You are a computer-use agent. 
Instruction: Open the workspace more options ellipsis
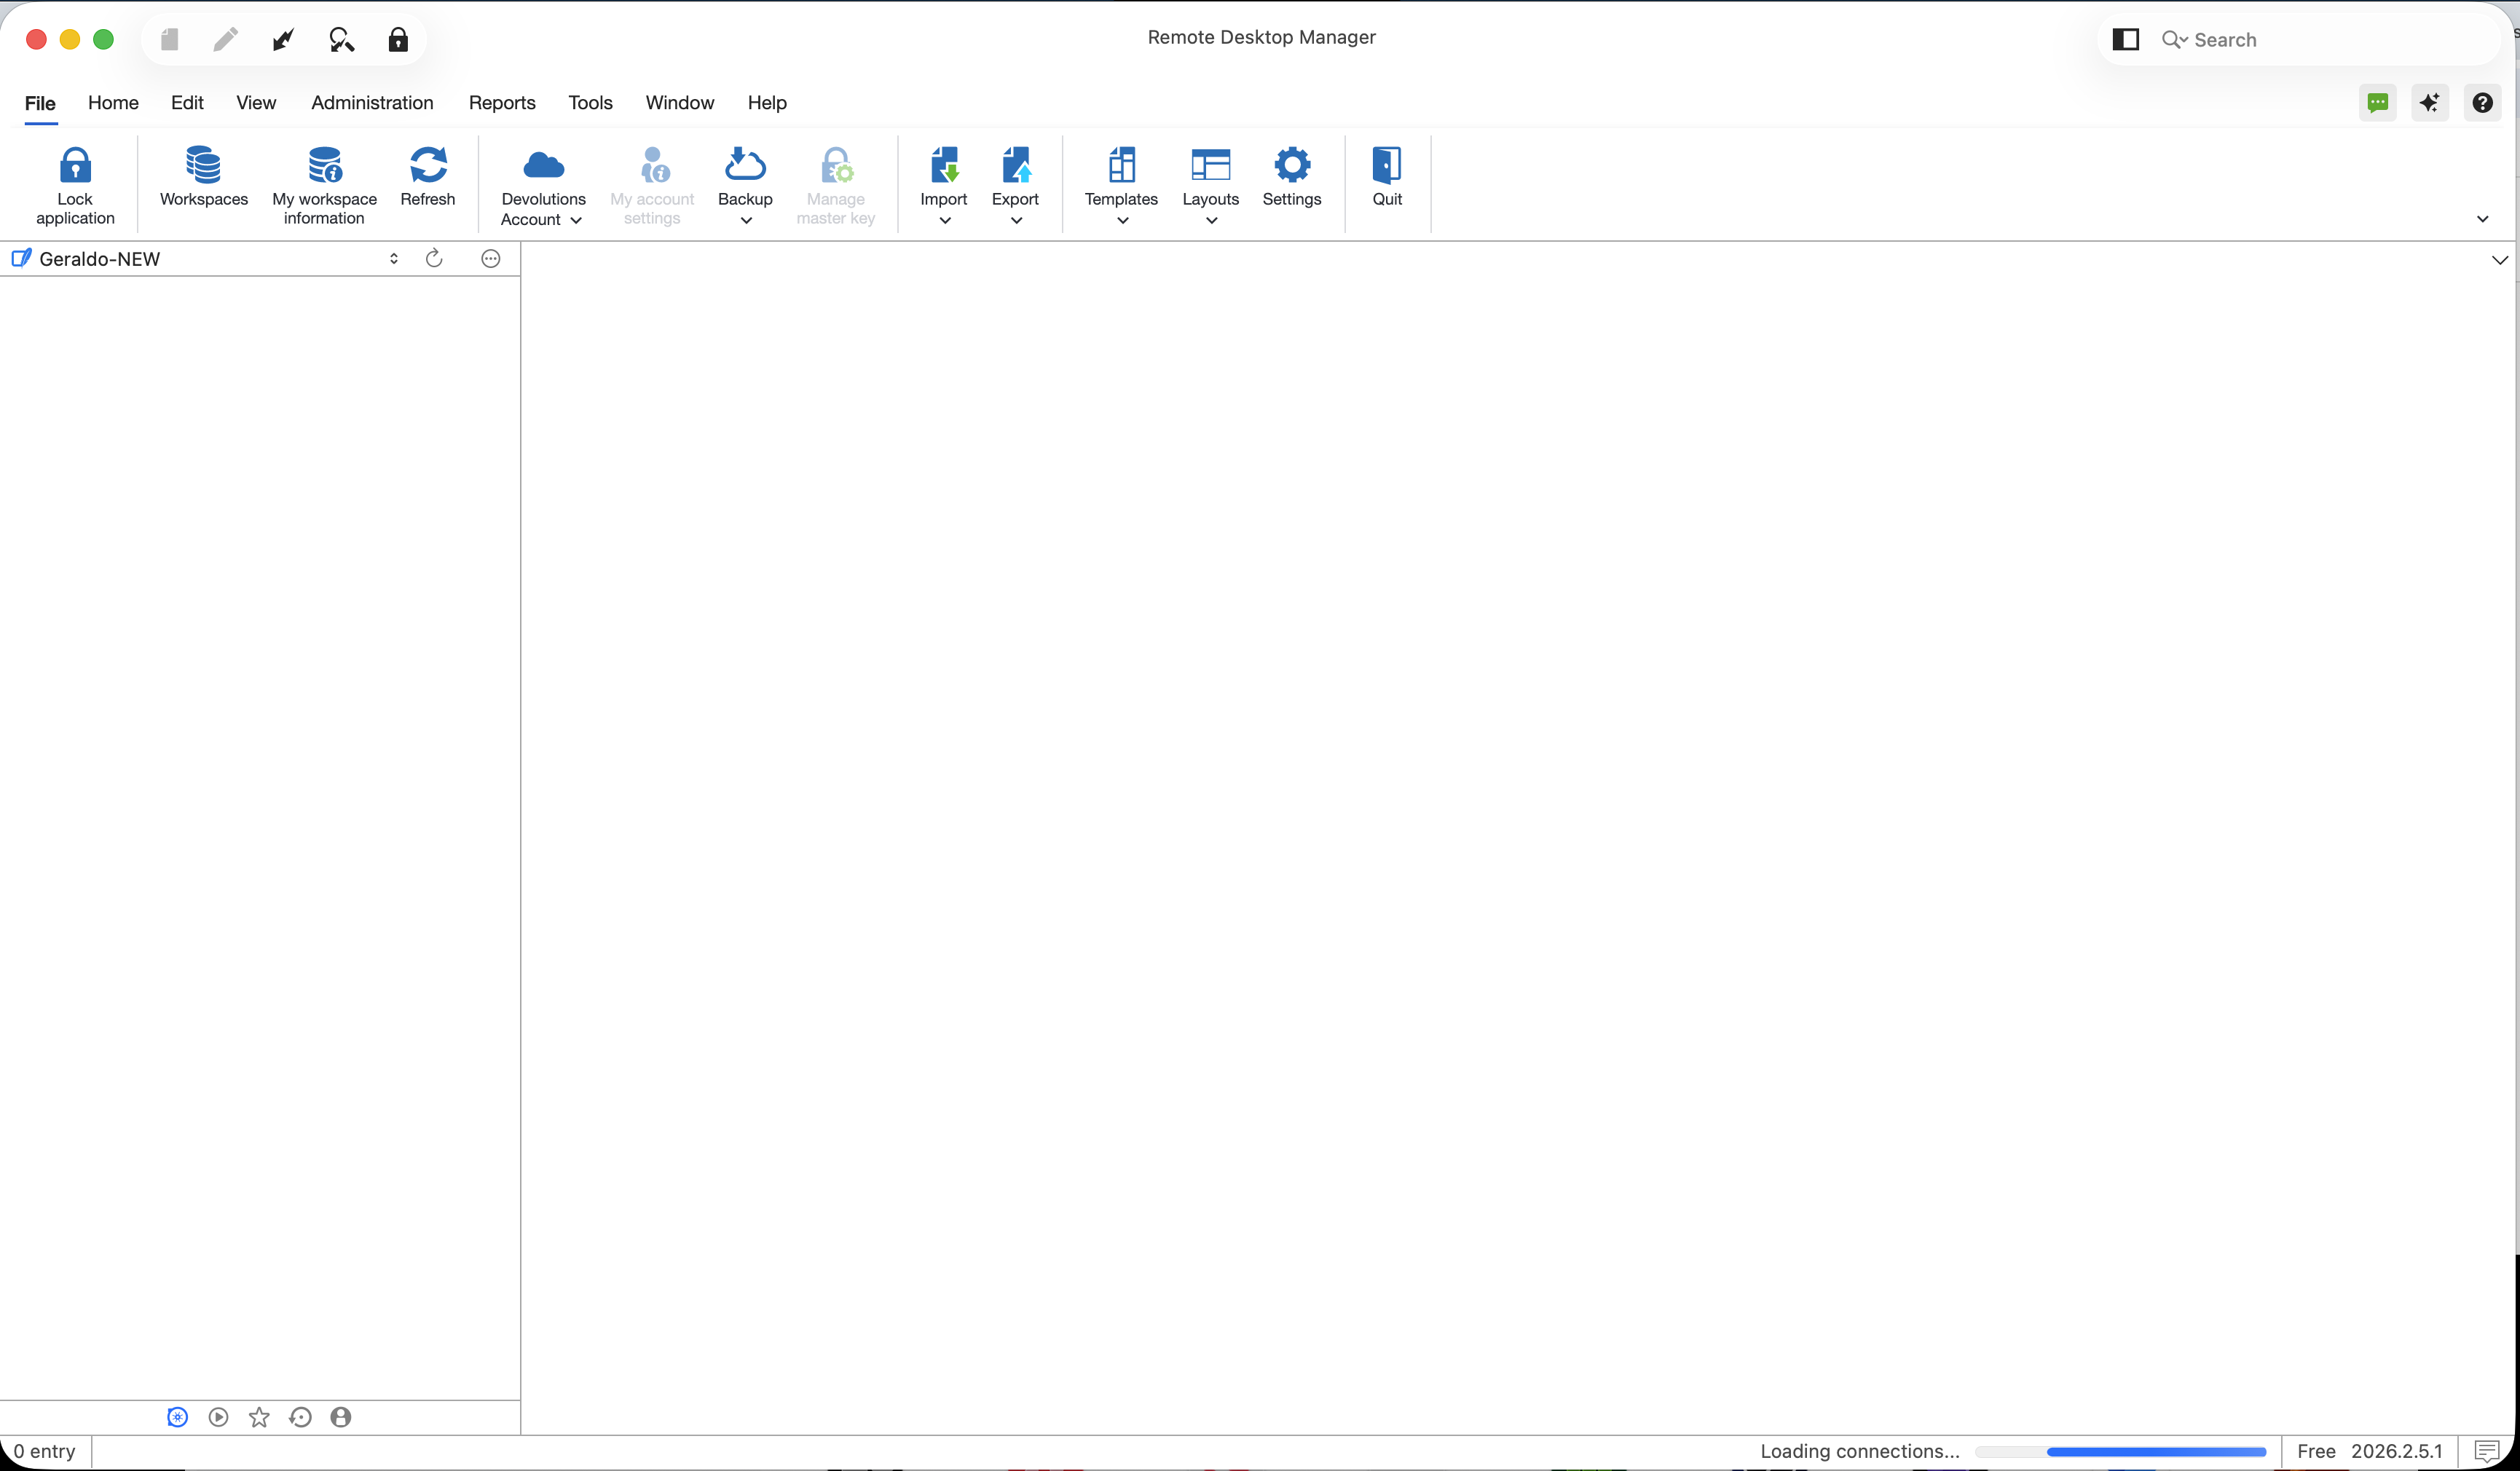(x=491, y=259)
